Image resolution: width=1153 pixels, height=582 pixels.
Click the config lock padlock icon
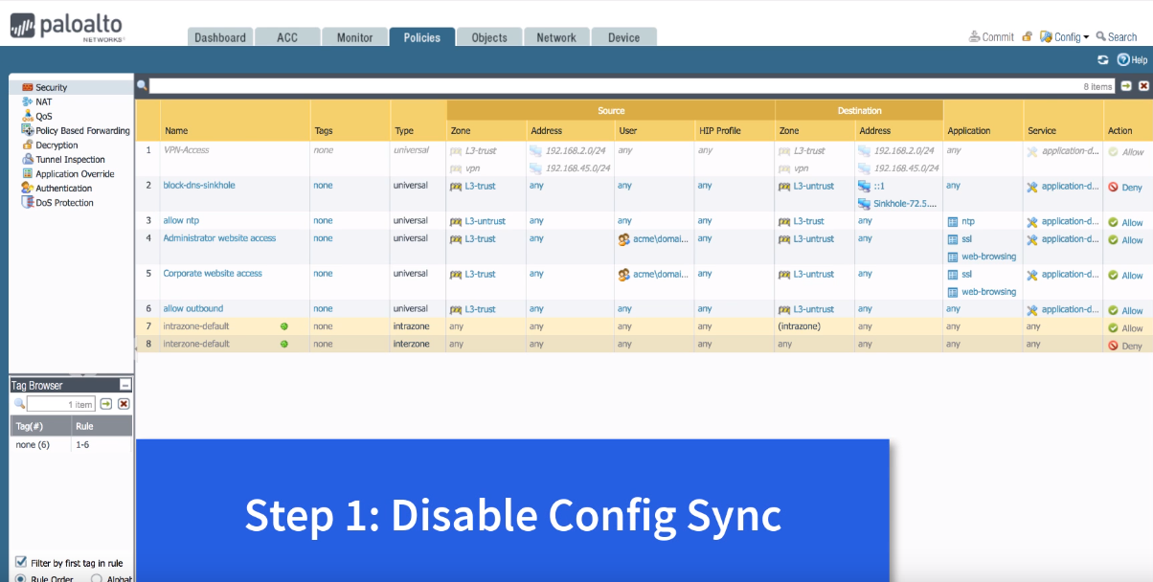tap(1027, 36)
